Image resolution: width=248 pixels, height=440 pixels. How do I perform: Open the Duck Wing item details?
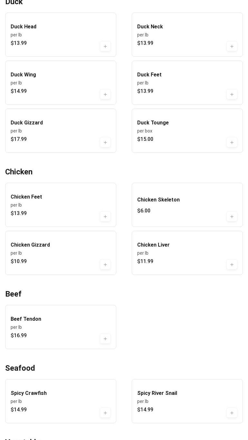pyautogui.click(x=23, y=75)
